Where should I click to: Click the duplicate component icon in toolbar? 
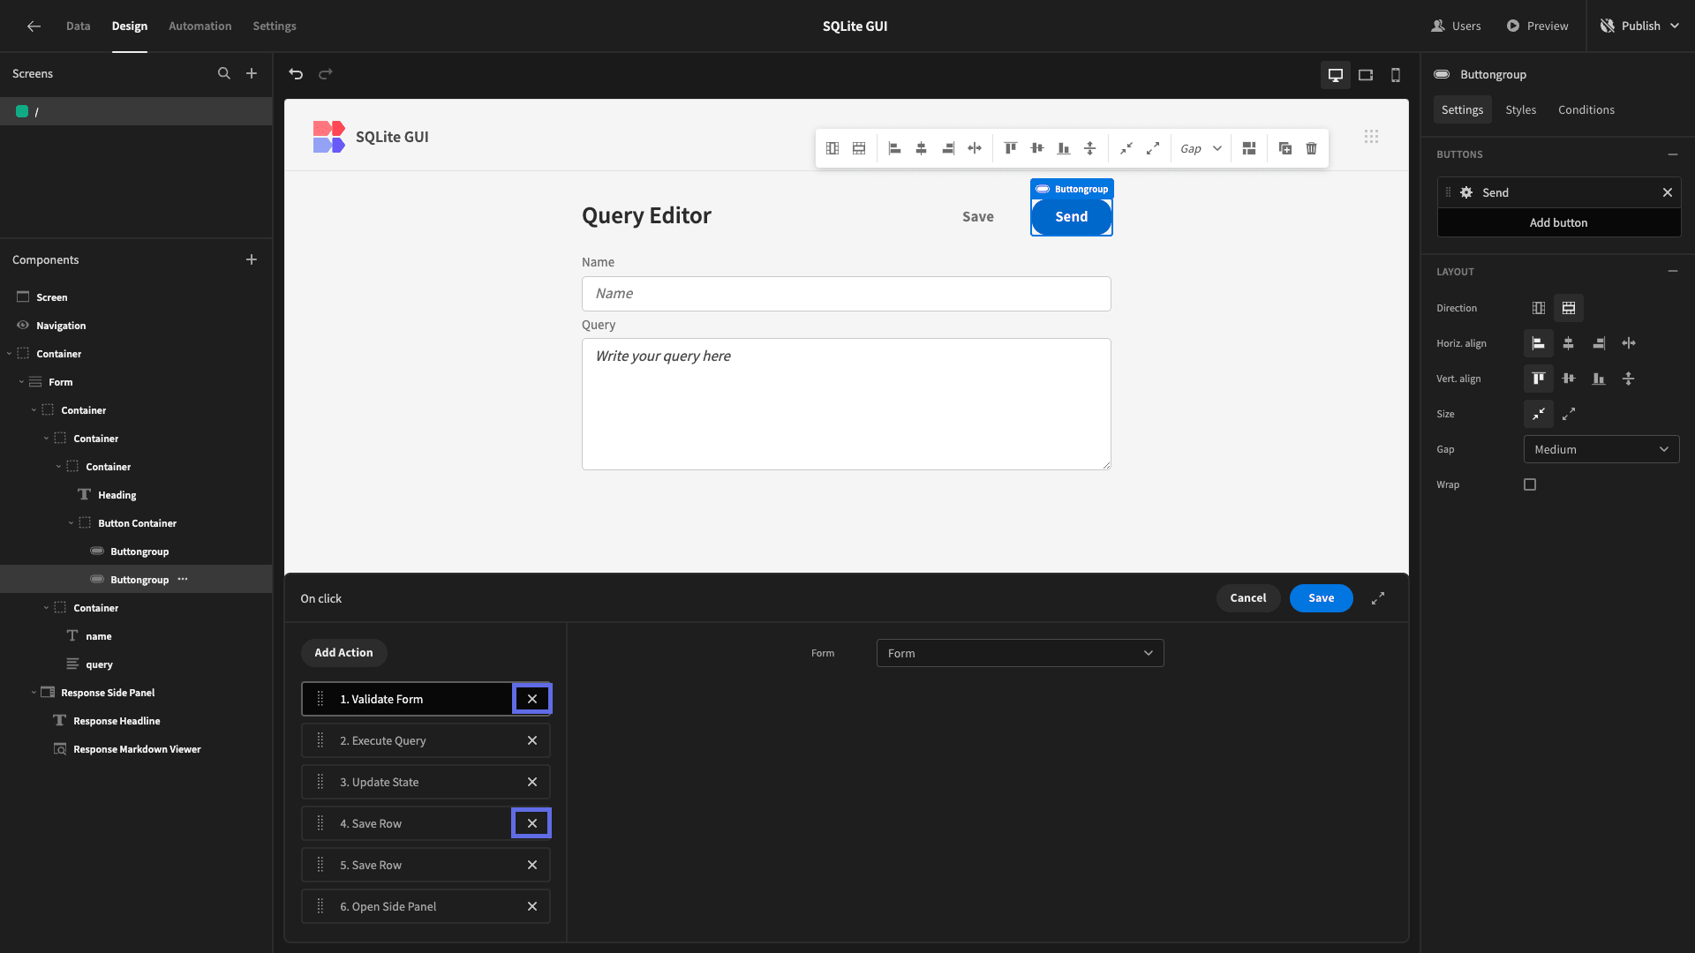(1285, 148)
